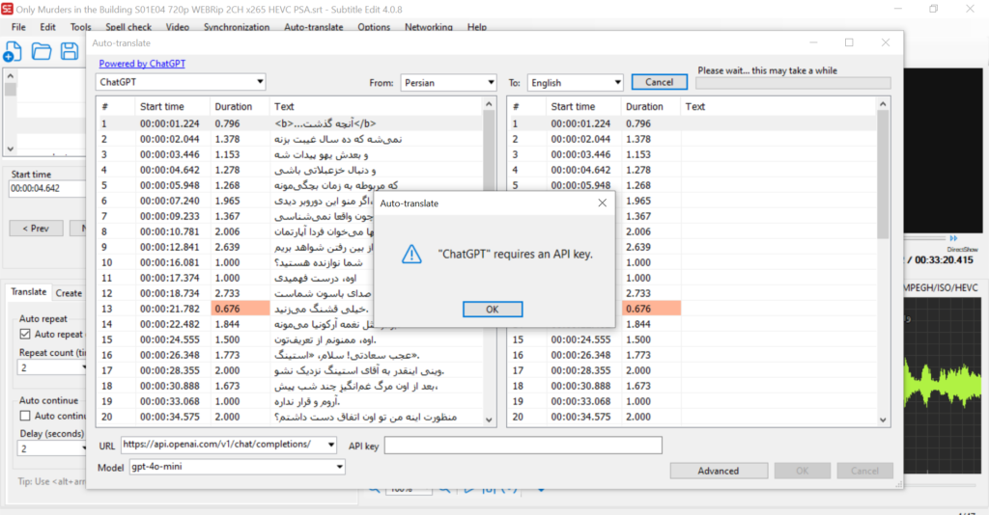Click the Advanced button
The image size is (989, 515).
[719, 471]
